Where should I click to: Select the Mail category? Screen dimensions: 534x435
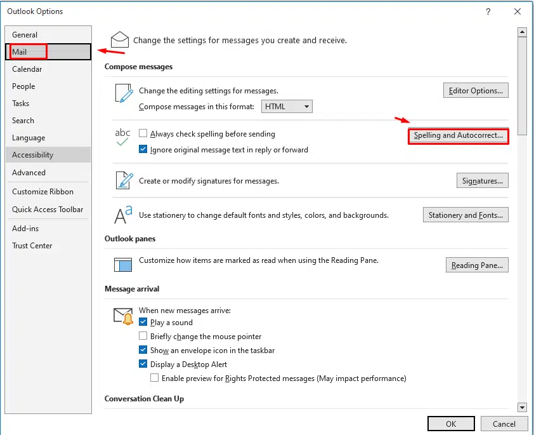click(48, 52)
